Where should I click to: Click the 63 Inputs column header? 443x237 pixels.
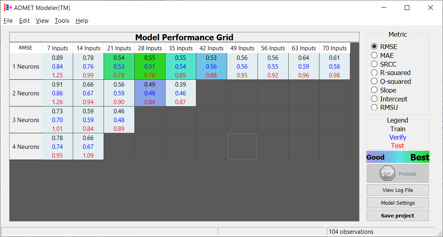304,48
